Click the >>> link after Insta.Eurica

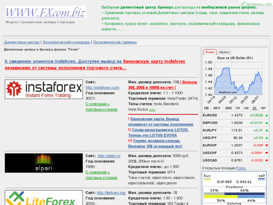click(x=152, y=109)
